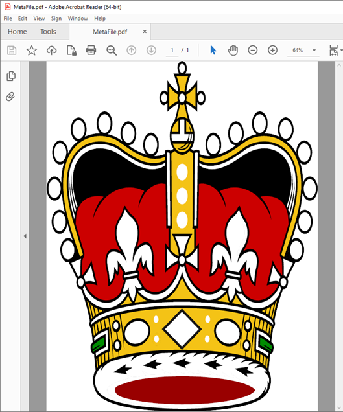Choose the arrow Selection tool
The height and width of the screenshot is (412, 343).
[x=213, y=50]
